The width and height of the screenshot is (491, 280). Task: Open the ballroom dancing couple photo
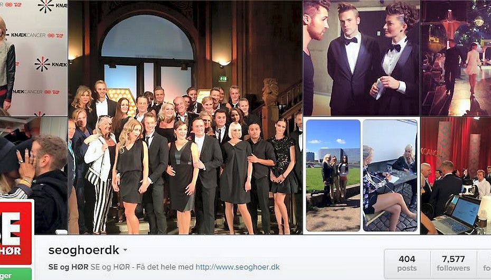pyautogui.click(x=456, y=58)
